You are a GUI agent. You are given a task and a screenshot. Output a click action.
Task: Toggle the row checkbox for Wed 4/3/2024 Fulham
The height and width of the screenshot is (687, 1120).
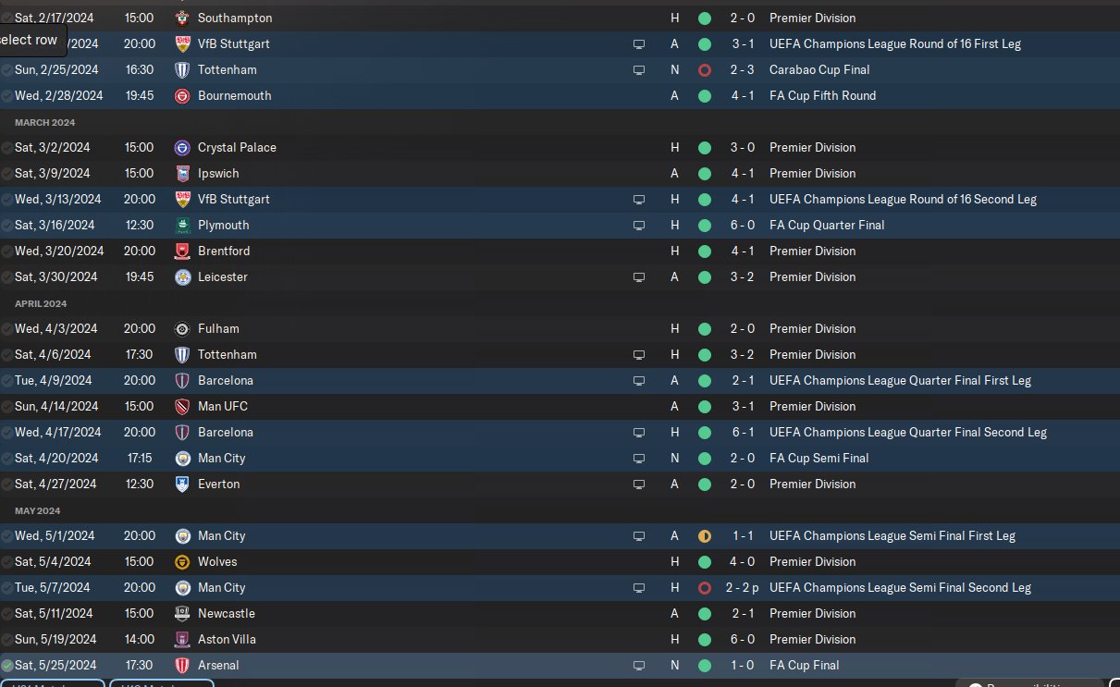7,328
